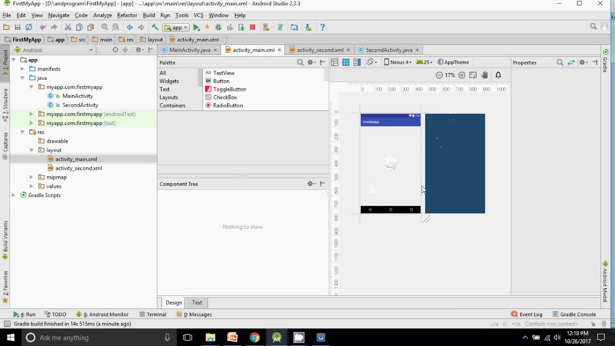
Task: Click the Paste clipboard icon
Action: [x=90, y=27]
